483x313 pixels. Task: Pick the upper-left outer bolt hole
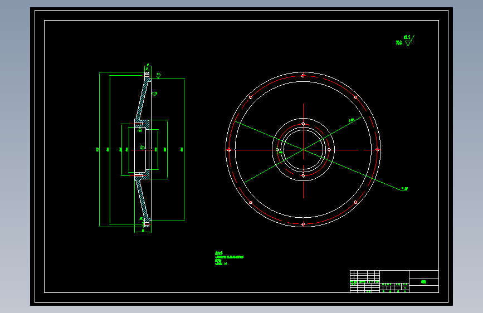click(x=251, y=97)
